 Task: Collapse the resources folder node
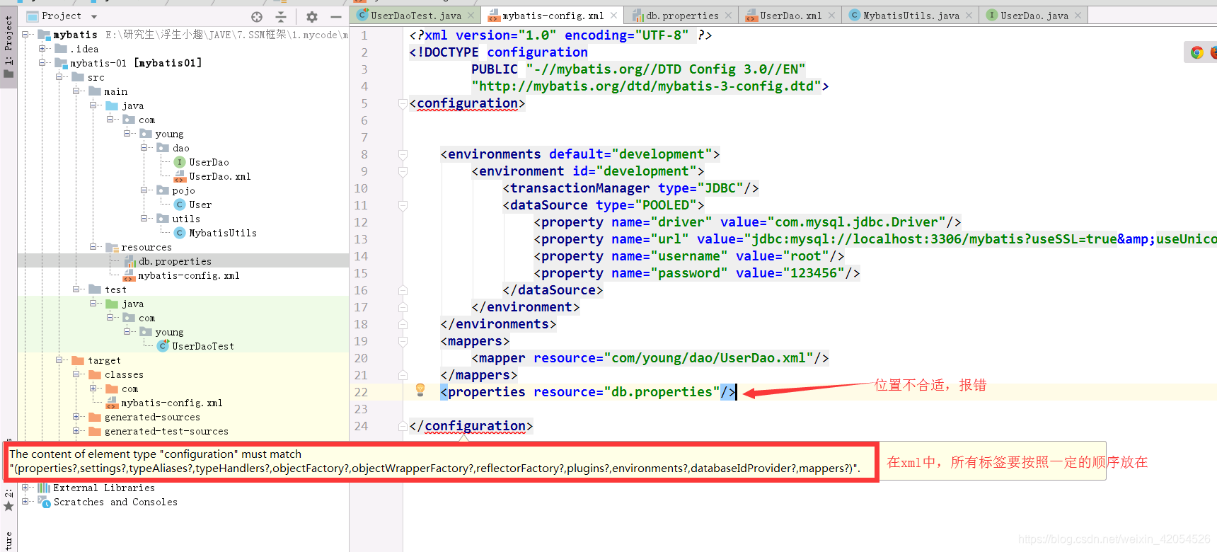(x=93, y=247)
